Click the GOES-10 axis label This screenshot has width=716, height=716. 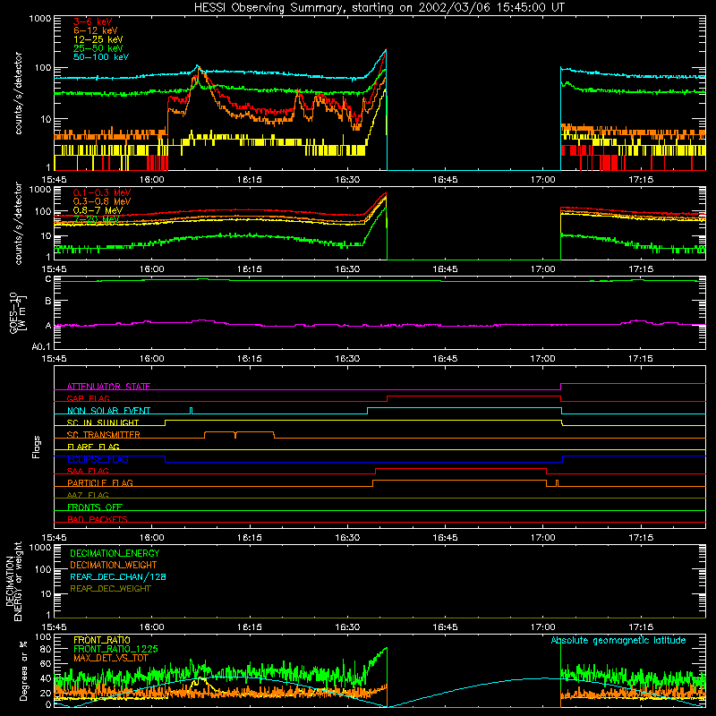pos(18,313)
